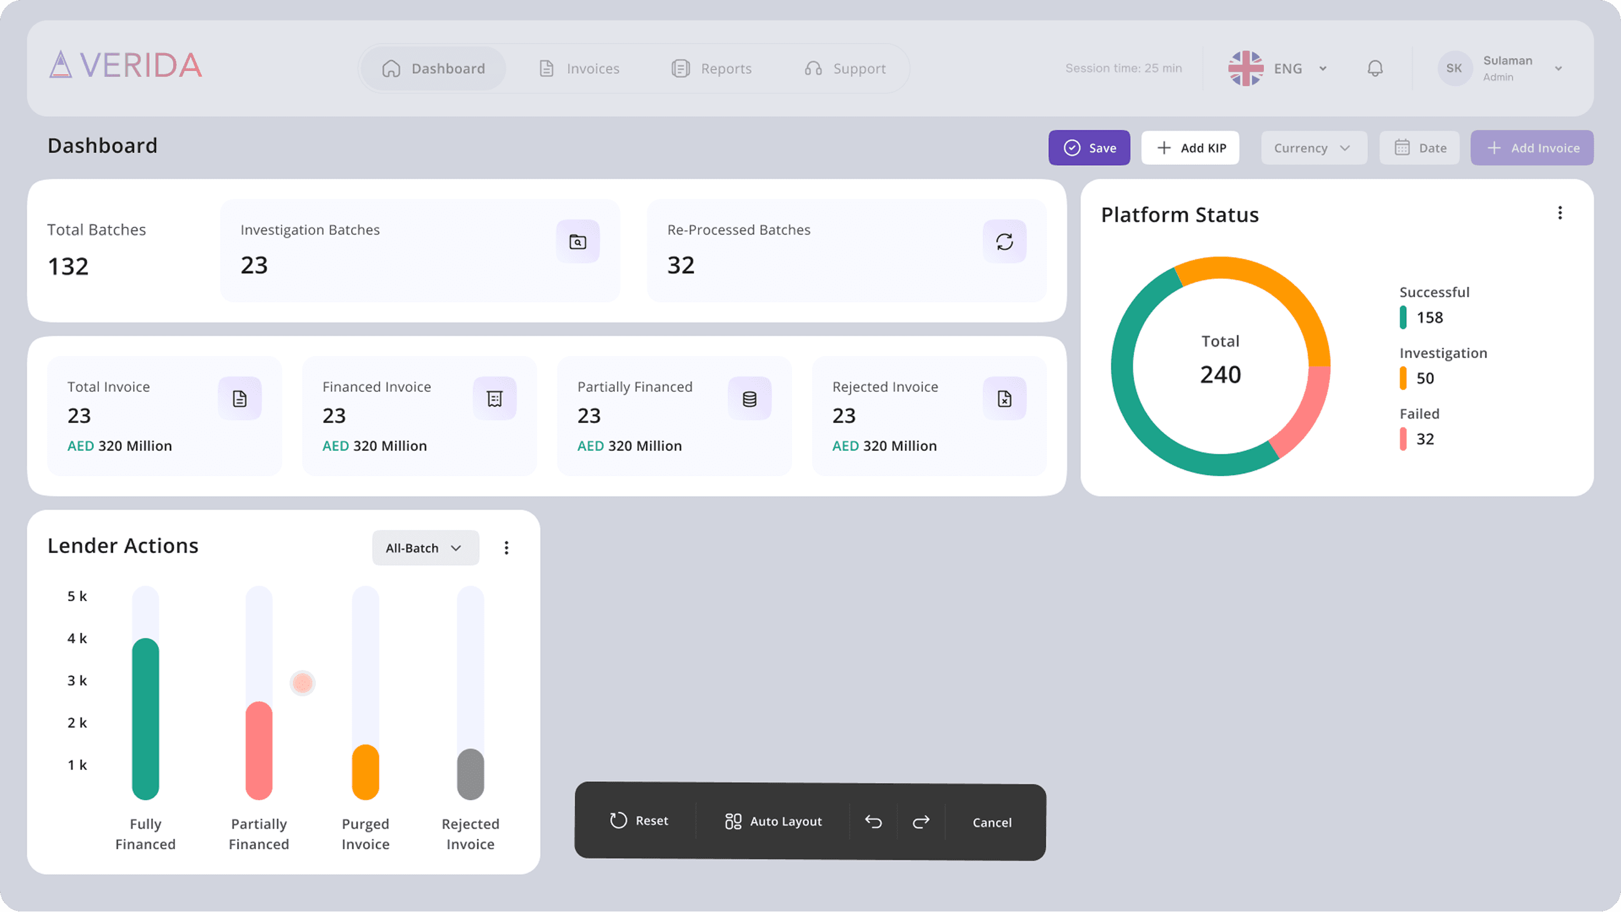This screenshot has height=912, width=1621.
Task: Click the Partially Financed database icon
Action: pos(750,399)
